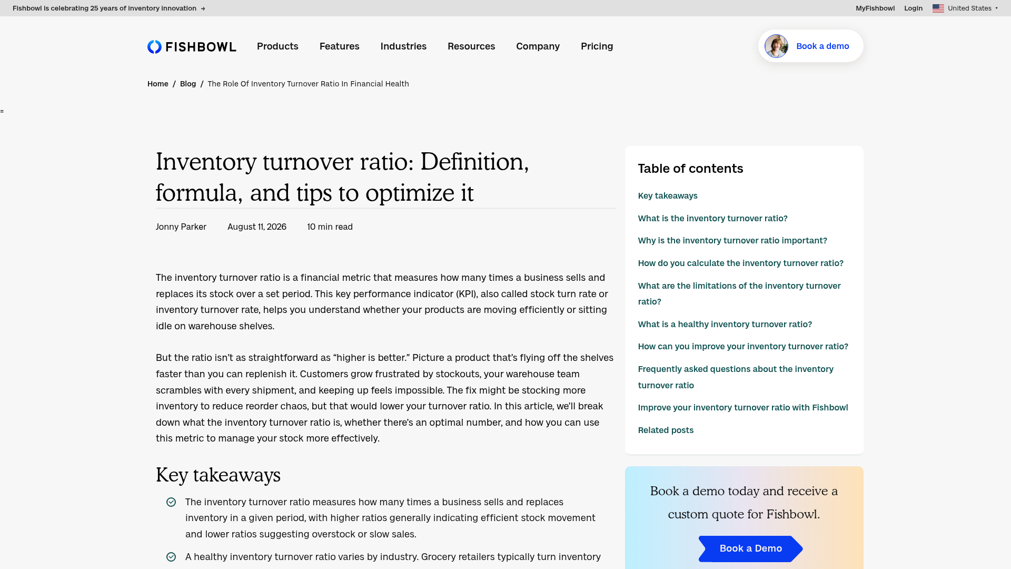1011x569 pixels.
Task: Open the Company menu
Action: tap(538, 46)
